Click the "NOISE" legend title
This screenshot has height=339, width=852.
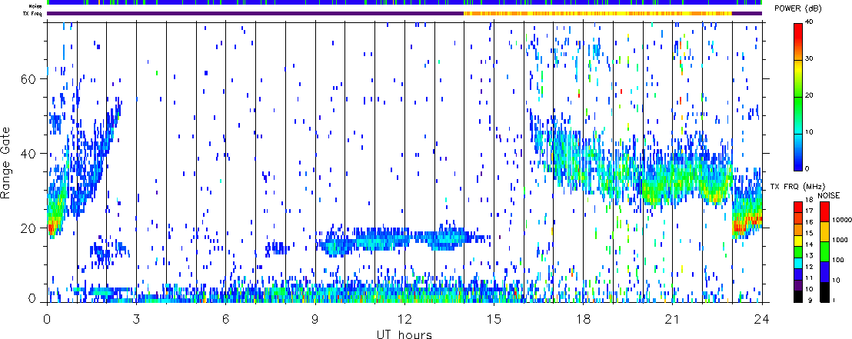click(x=829, y=194)
